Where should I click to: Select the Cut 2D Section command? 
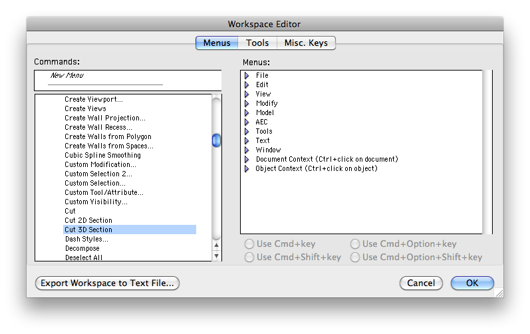(x=88, y=220)
